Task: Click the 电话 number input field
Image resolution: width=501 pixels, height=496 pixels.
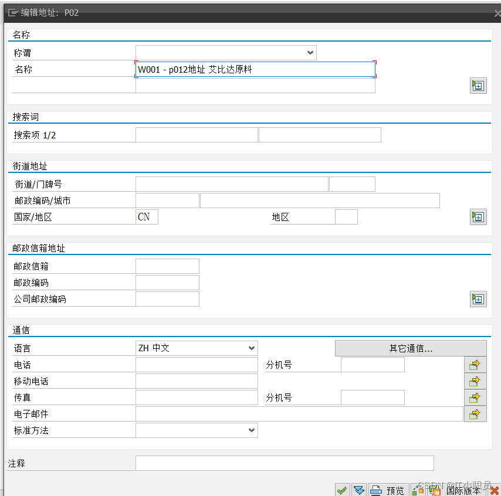Action: [x=197, y=365]
